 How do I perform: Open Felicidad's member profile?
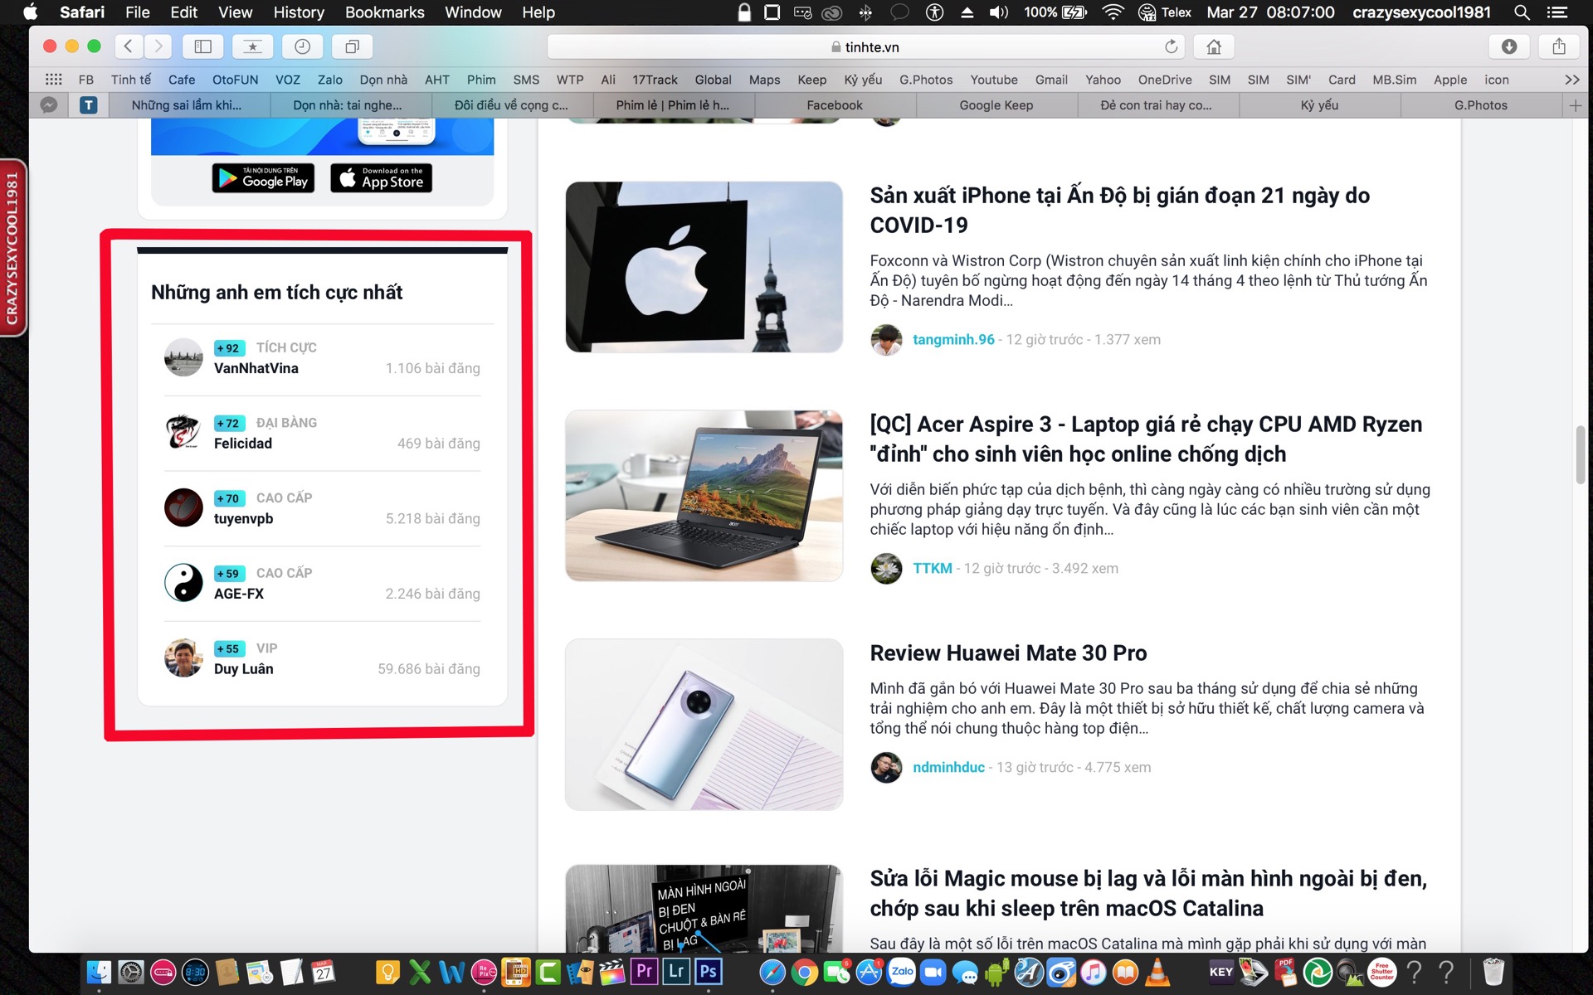coord(243,444)
